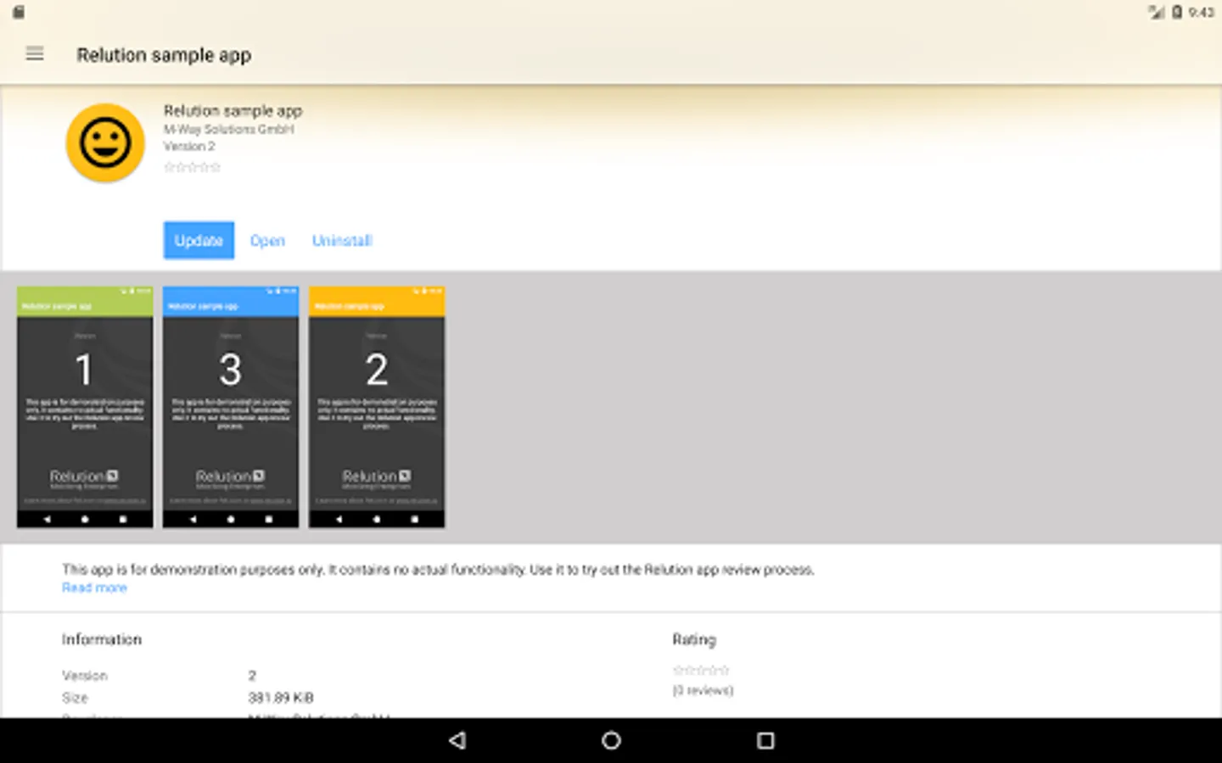The image size is (1222, 763).
Task: Tap the star rating below app version
Action: 193,167
